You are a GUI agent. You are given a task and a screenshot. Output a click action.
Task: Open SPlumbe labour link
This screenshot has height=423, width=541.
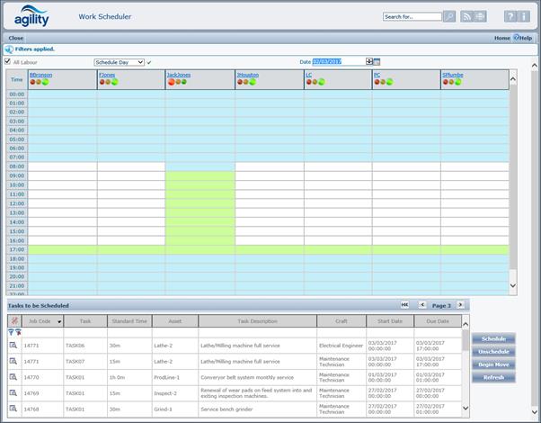453,75
